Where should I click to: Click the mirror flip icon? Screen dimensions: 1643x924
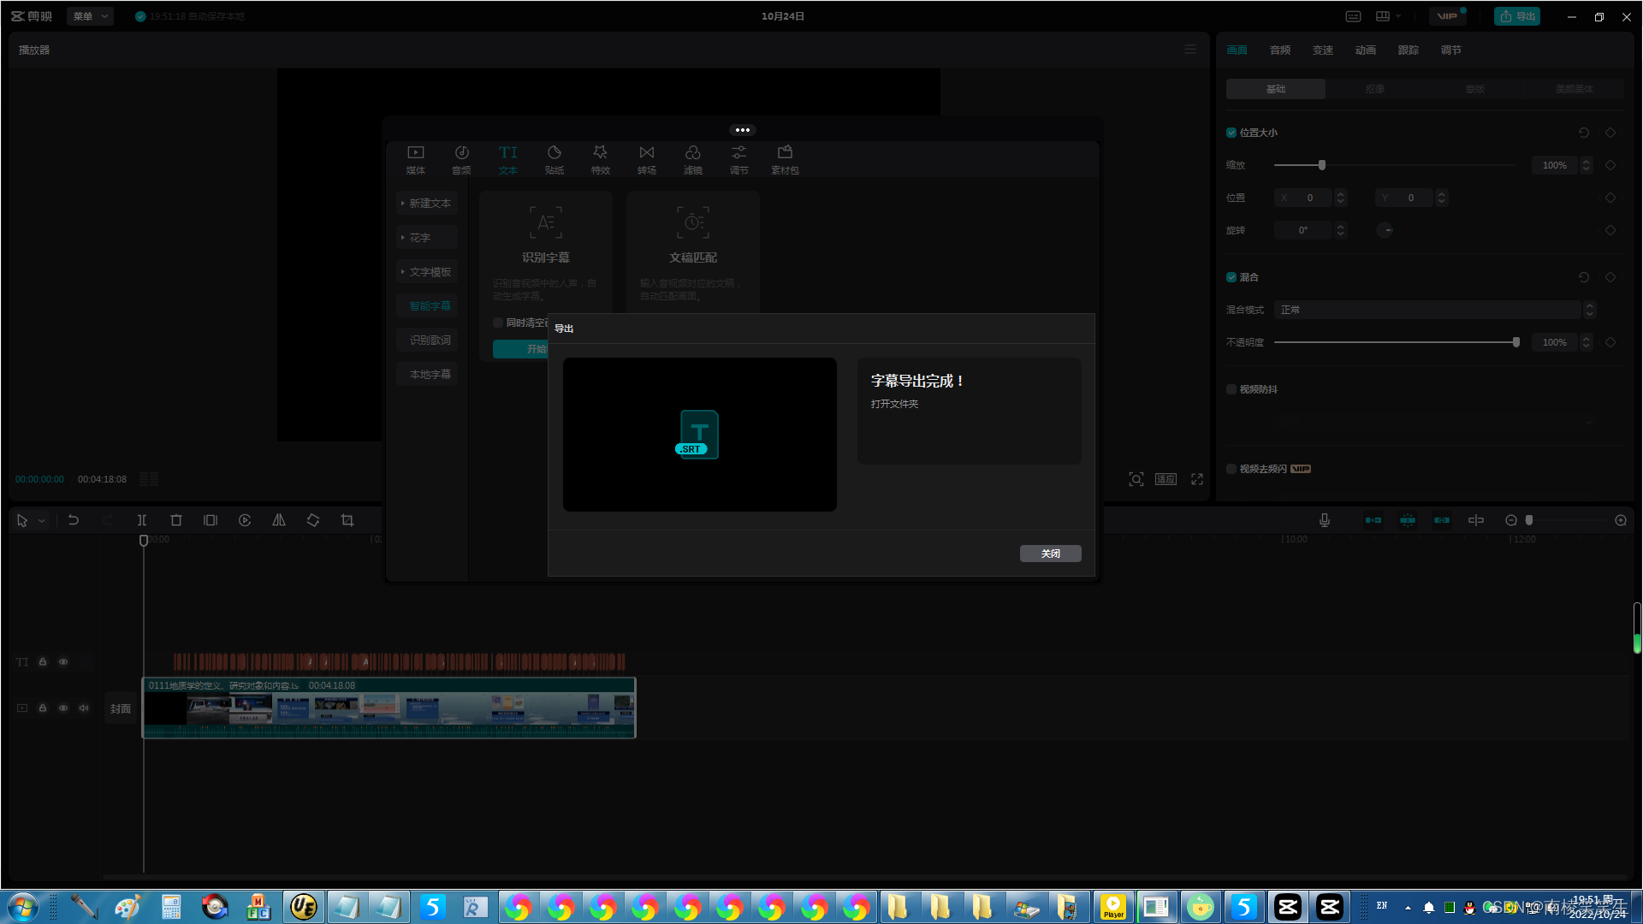pyautogui.click(x=279, y=520)
